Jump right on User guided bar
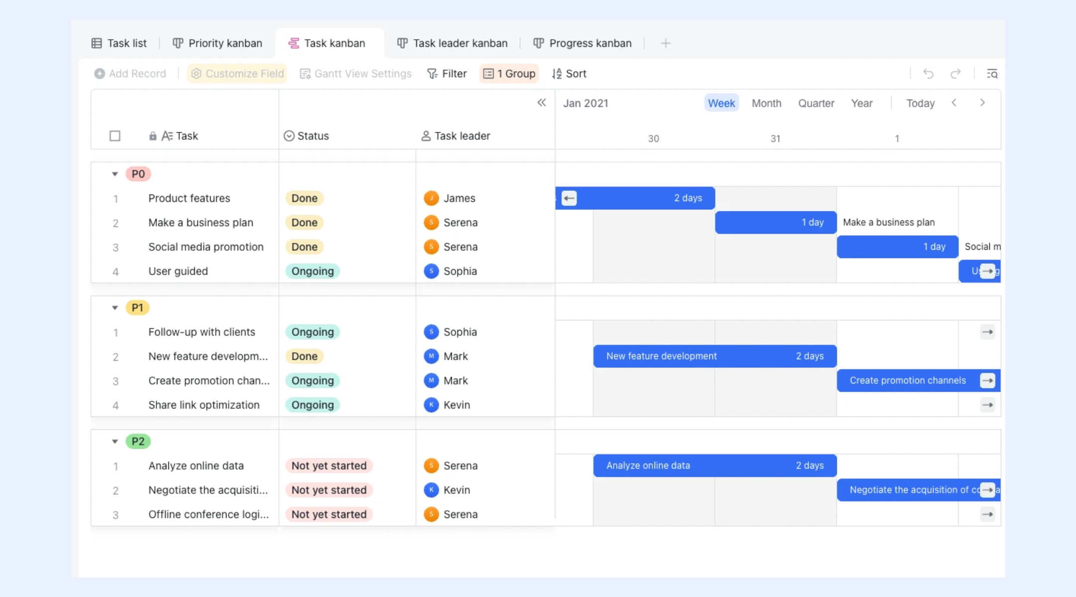 pos(987,271)
